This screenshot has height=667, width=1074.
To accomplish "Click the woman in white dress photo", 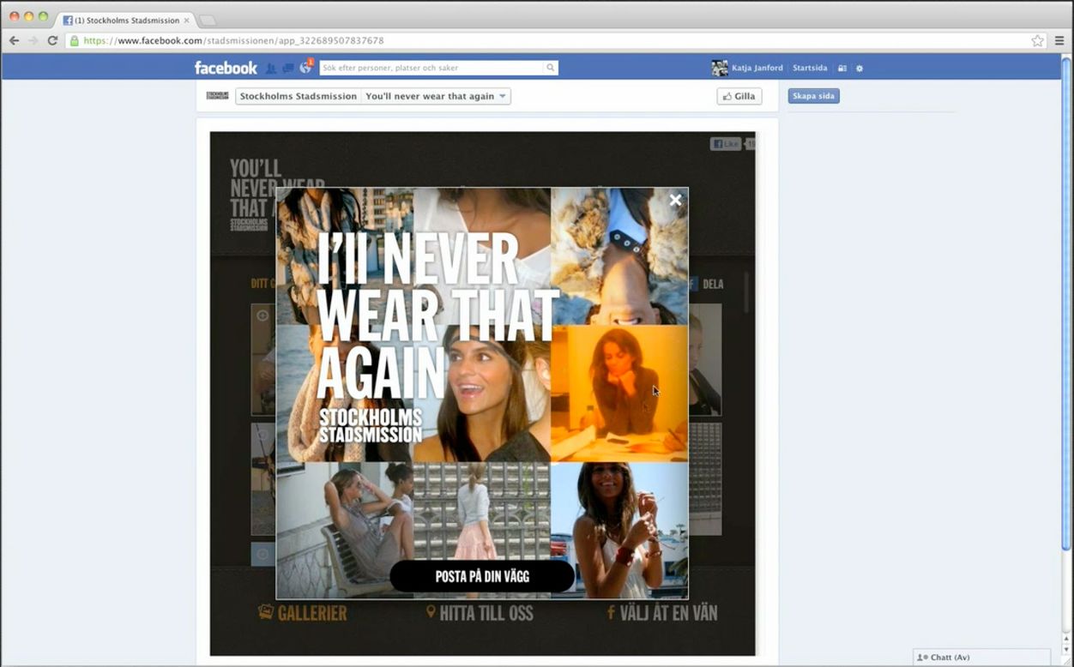I will [619, 530].
